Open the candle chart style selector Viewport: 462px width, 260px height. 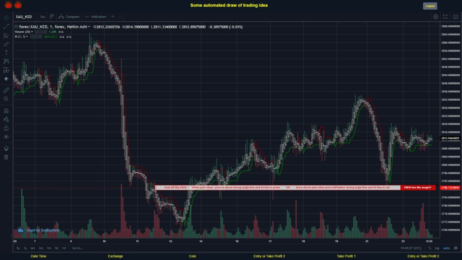coord(51,17)
